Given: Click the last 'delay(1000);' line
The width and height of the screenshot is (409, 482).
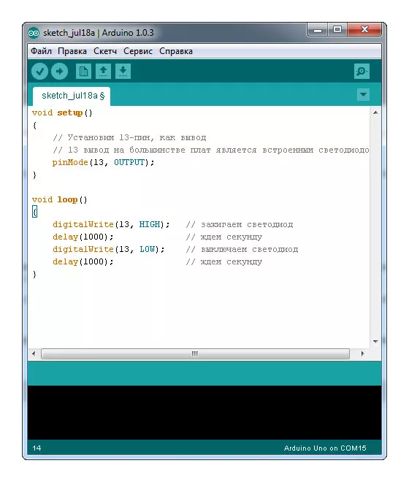Looking at the screenshot, I should tap(83, 262).
